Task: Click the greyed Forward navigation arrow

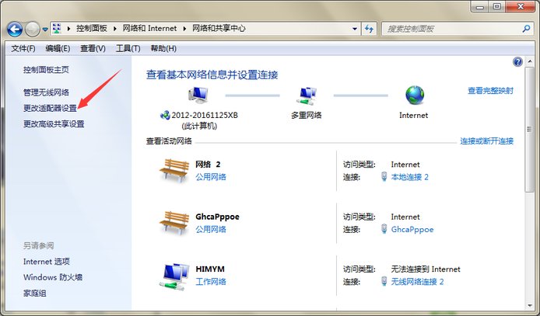Action: coord(33,30)
